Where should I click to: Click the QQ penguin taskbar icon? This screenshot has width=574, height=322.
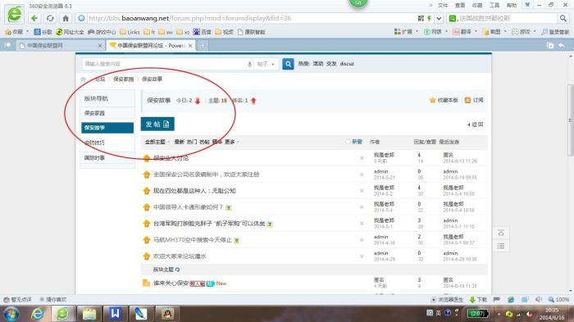[167, 314]
